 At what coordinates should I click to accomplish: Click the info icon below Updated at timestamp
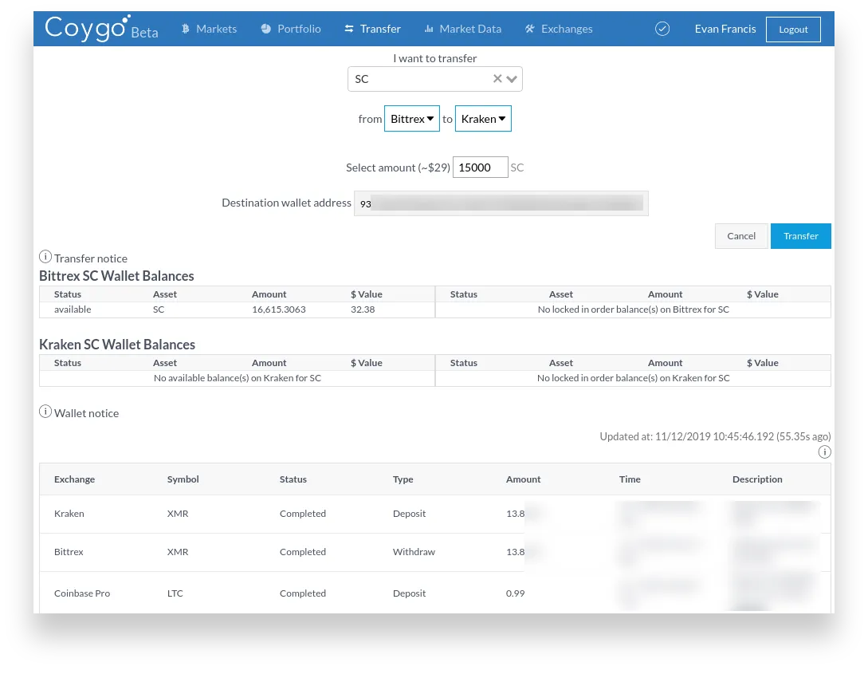point(824,452)
